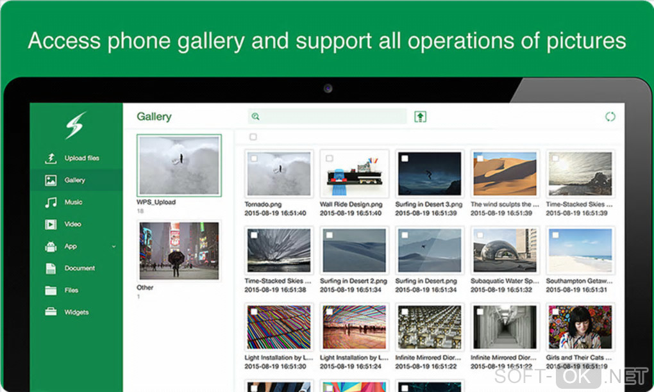Screen dimensions: 654x392
Task: Open the Tornado.png thumbnail
Action: coord(279,174)
